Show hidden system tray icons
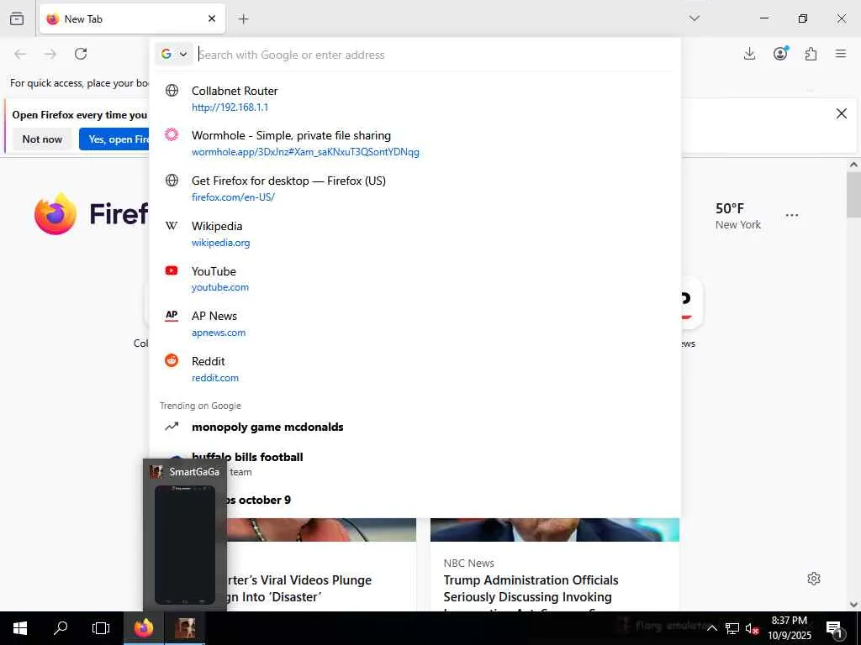The image size is (861, 645). [x=711, y=628]
